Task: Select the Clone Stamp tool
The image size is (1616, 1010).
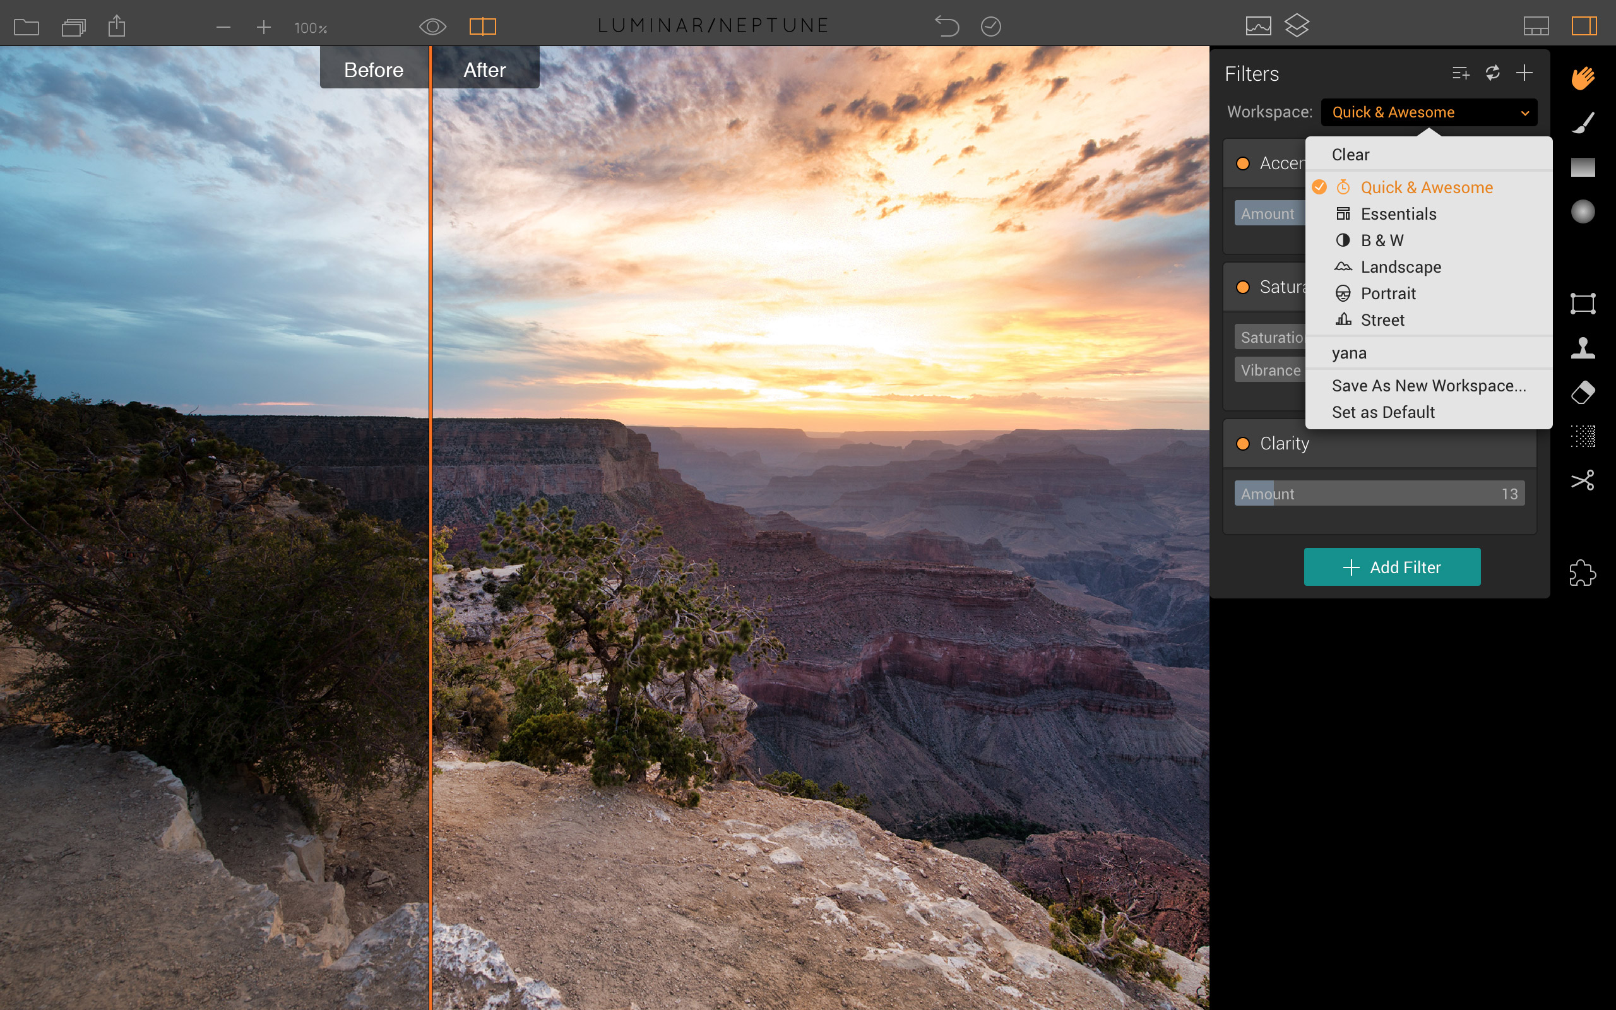Action: pos(1583,347)
